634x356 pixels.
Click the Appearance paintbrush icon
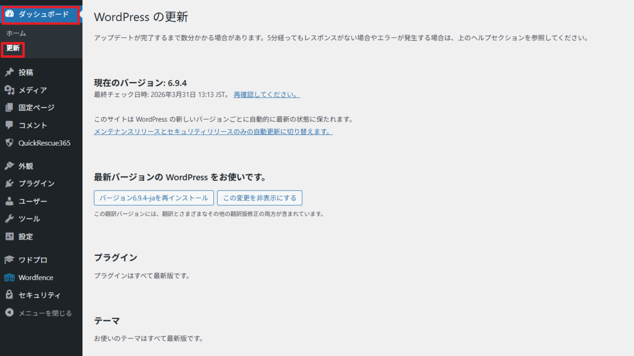9,166
